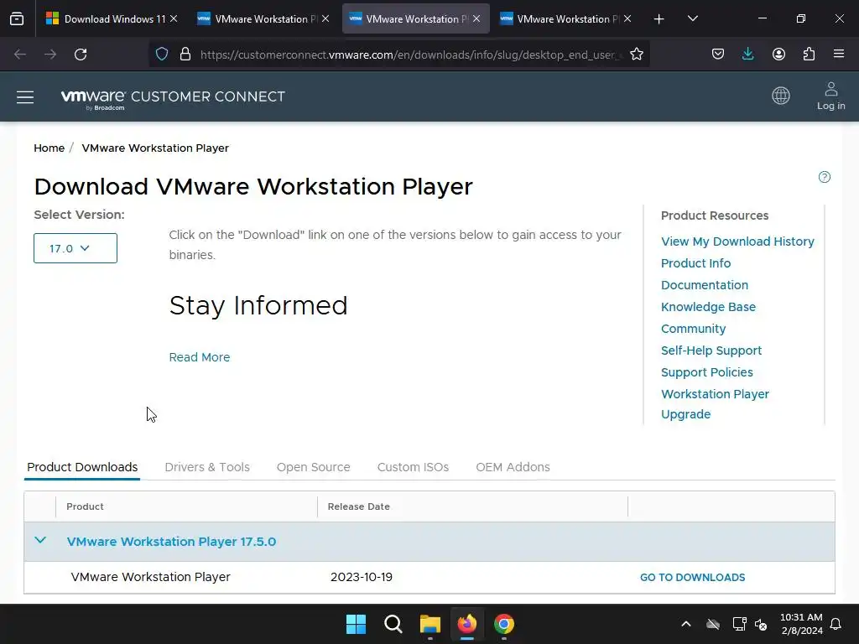The width and height of the screenshot is (859, 644).
Task: Switch to the Drivers & Tools tab
Action: (207, 467)
